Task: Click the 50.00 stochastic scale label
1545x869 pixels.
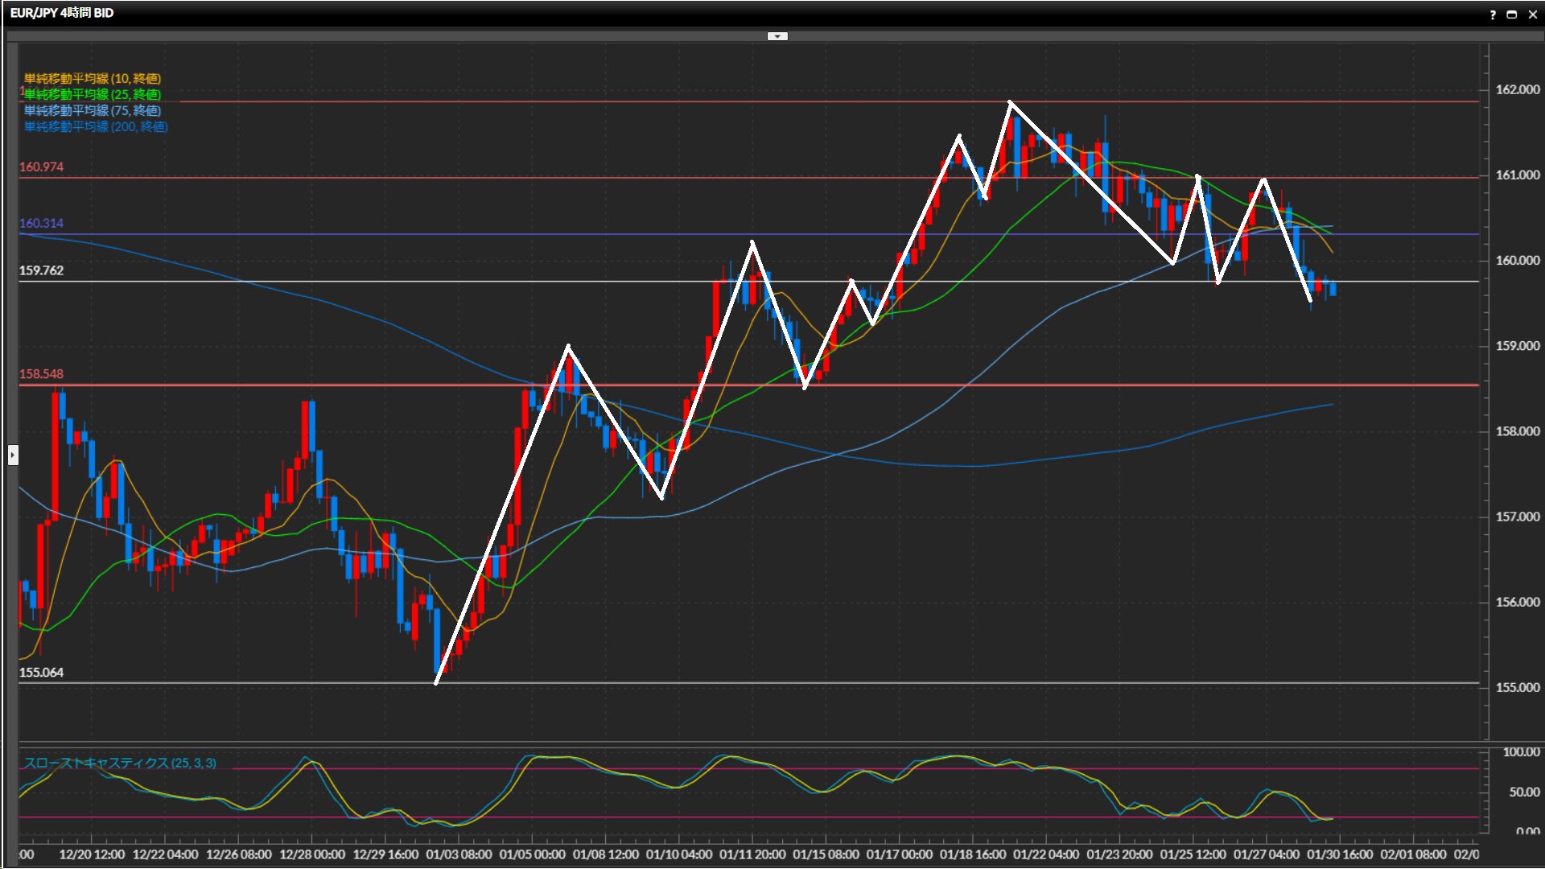Action: 1524,792
